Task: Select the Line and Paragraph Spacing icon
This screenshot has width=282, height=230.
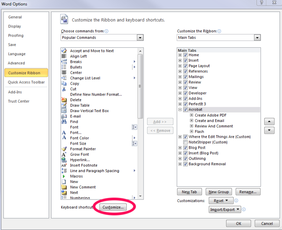Action: 64,170
